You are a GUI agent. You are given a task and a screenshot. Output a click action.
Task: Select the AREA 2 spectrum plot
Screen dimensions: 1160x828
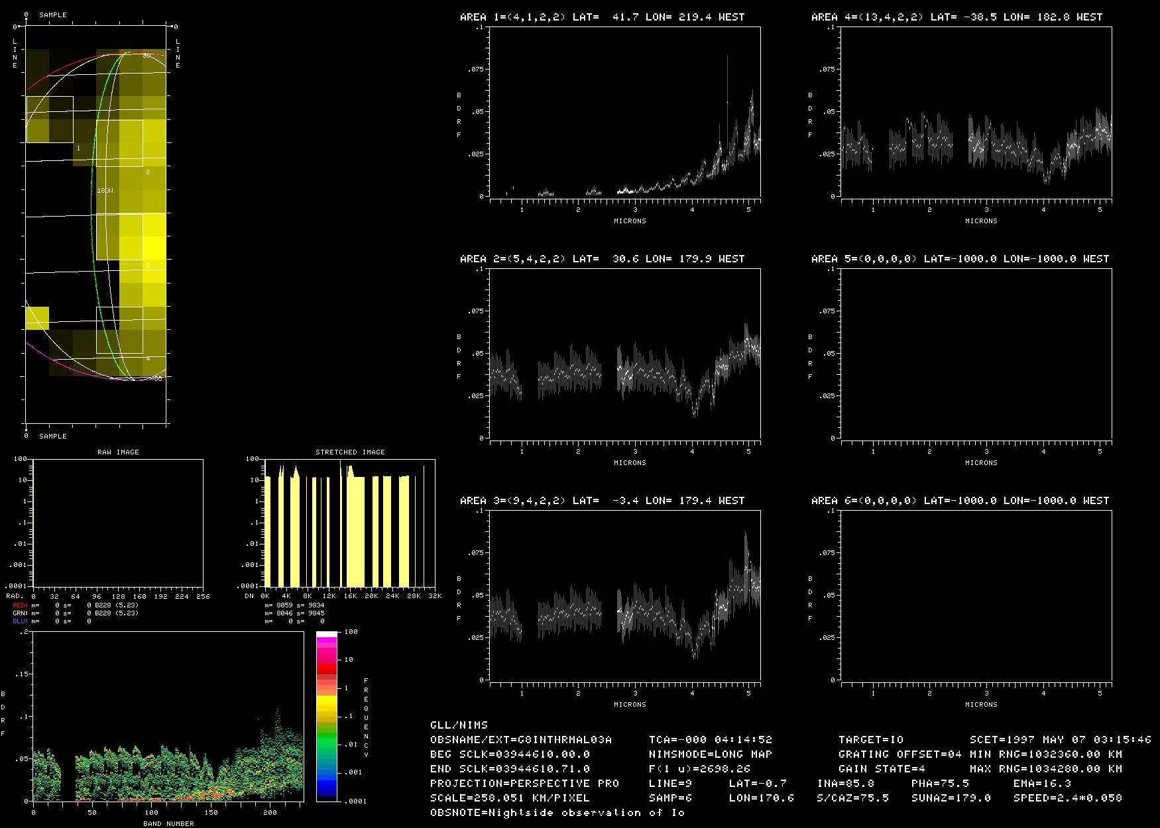point(625,354)
